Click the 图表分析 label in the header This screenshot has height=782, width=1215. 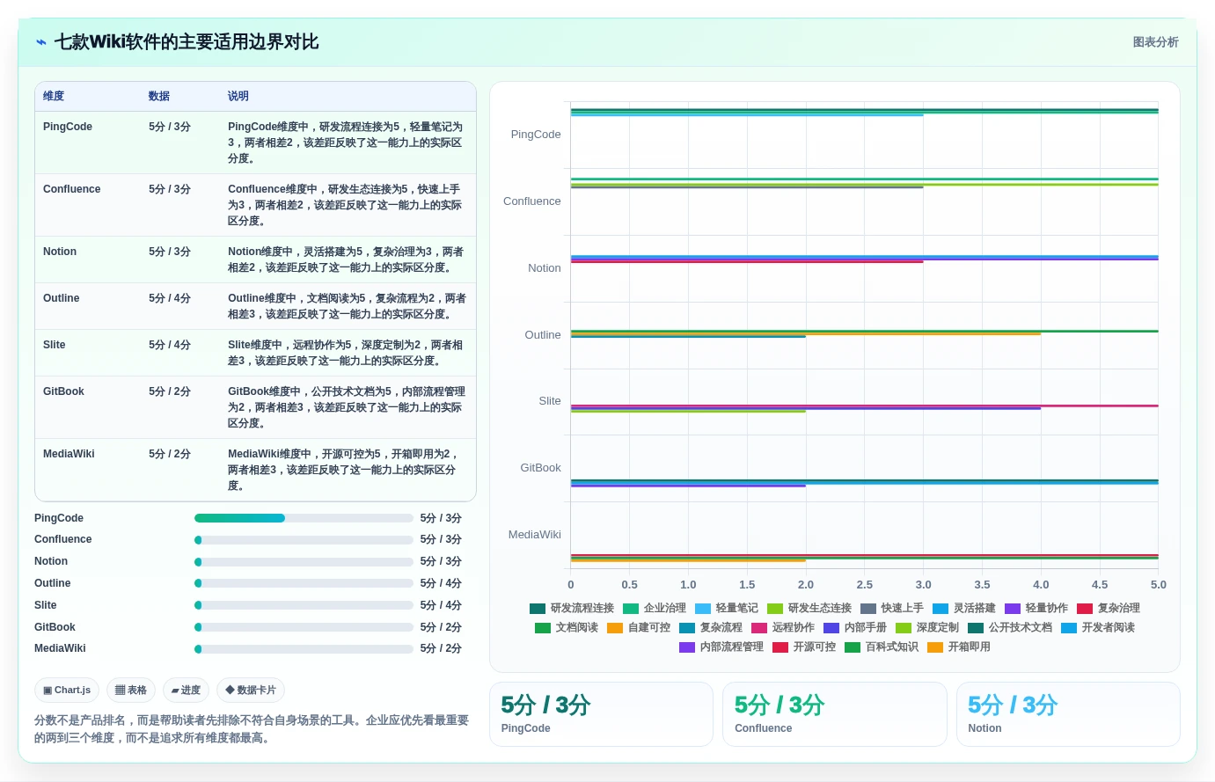click(1155, 42)
